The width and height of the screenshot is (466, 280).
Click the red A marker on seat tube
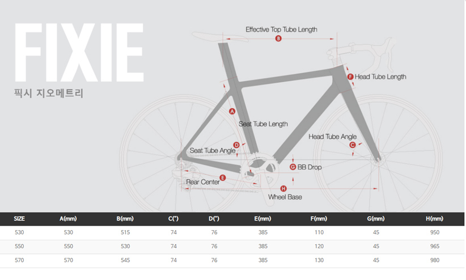tap(232, 112)
